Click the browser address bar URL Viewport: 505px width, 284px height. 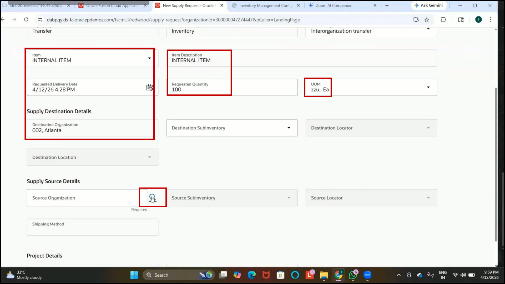point(173,20)
